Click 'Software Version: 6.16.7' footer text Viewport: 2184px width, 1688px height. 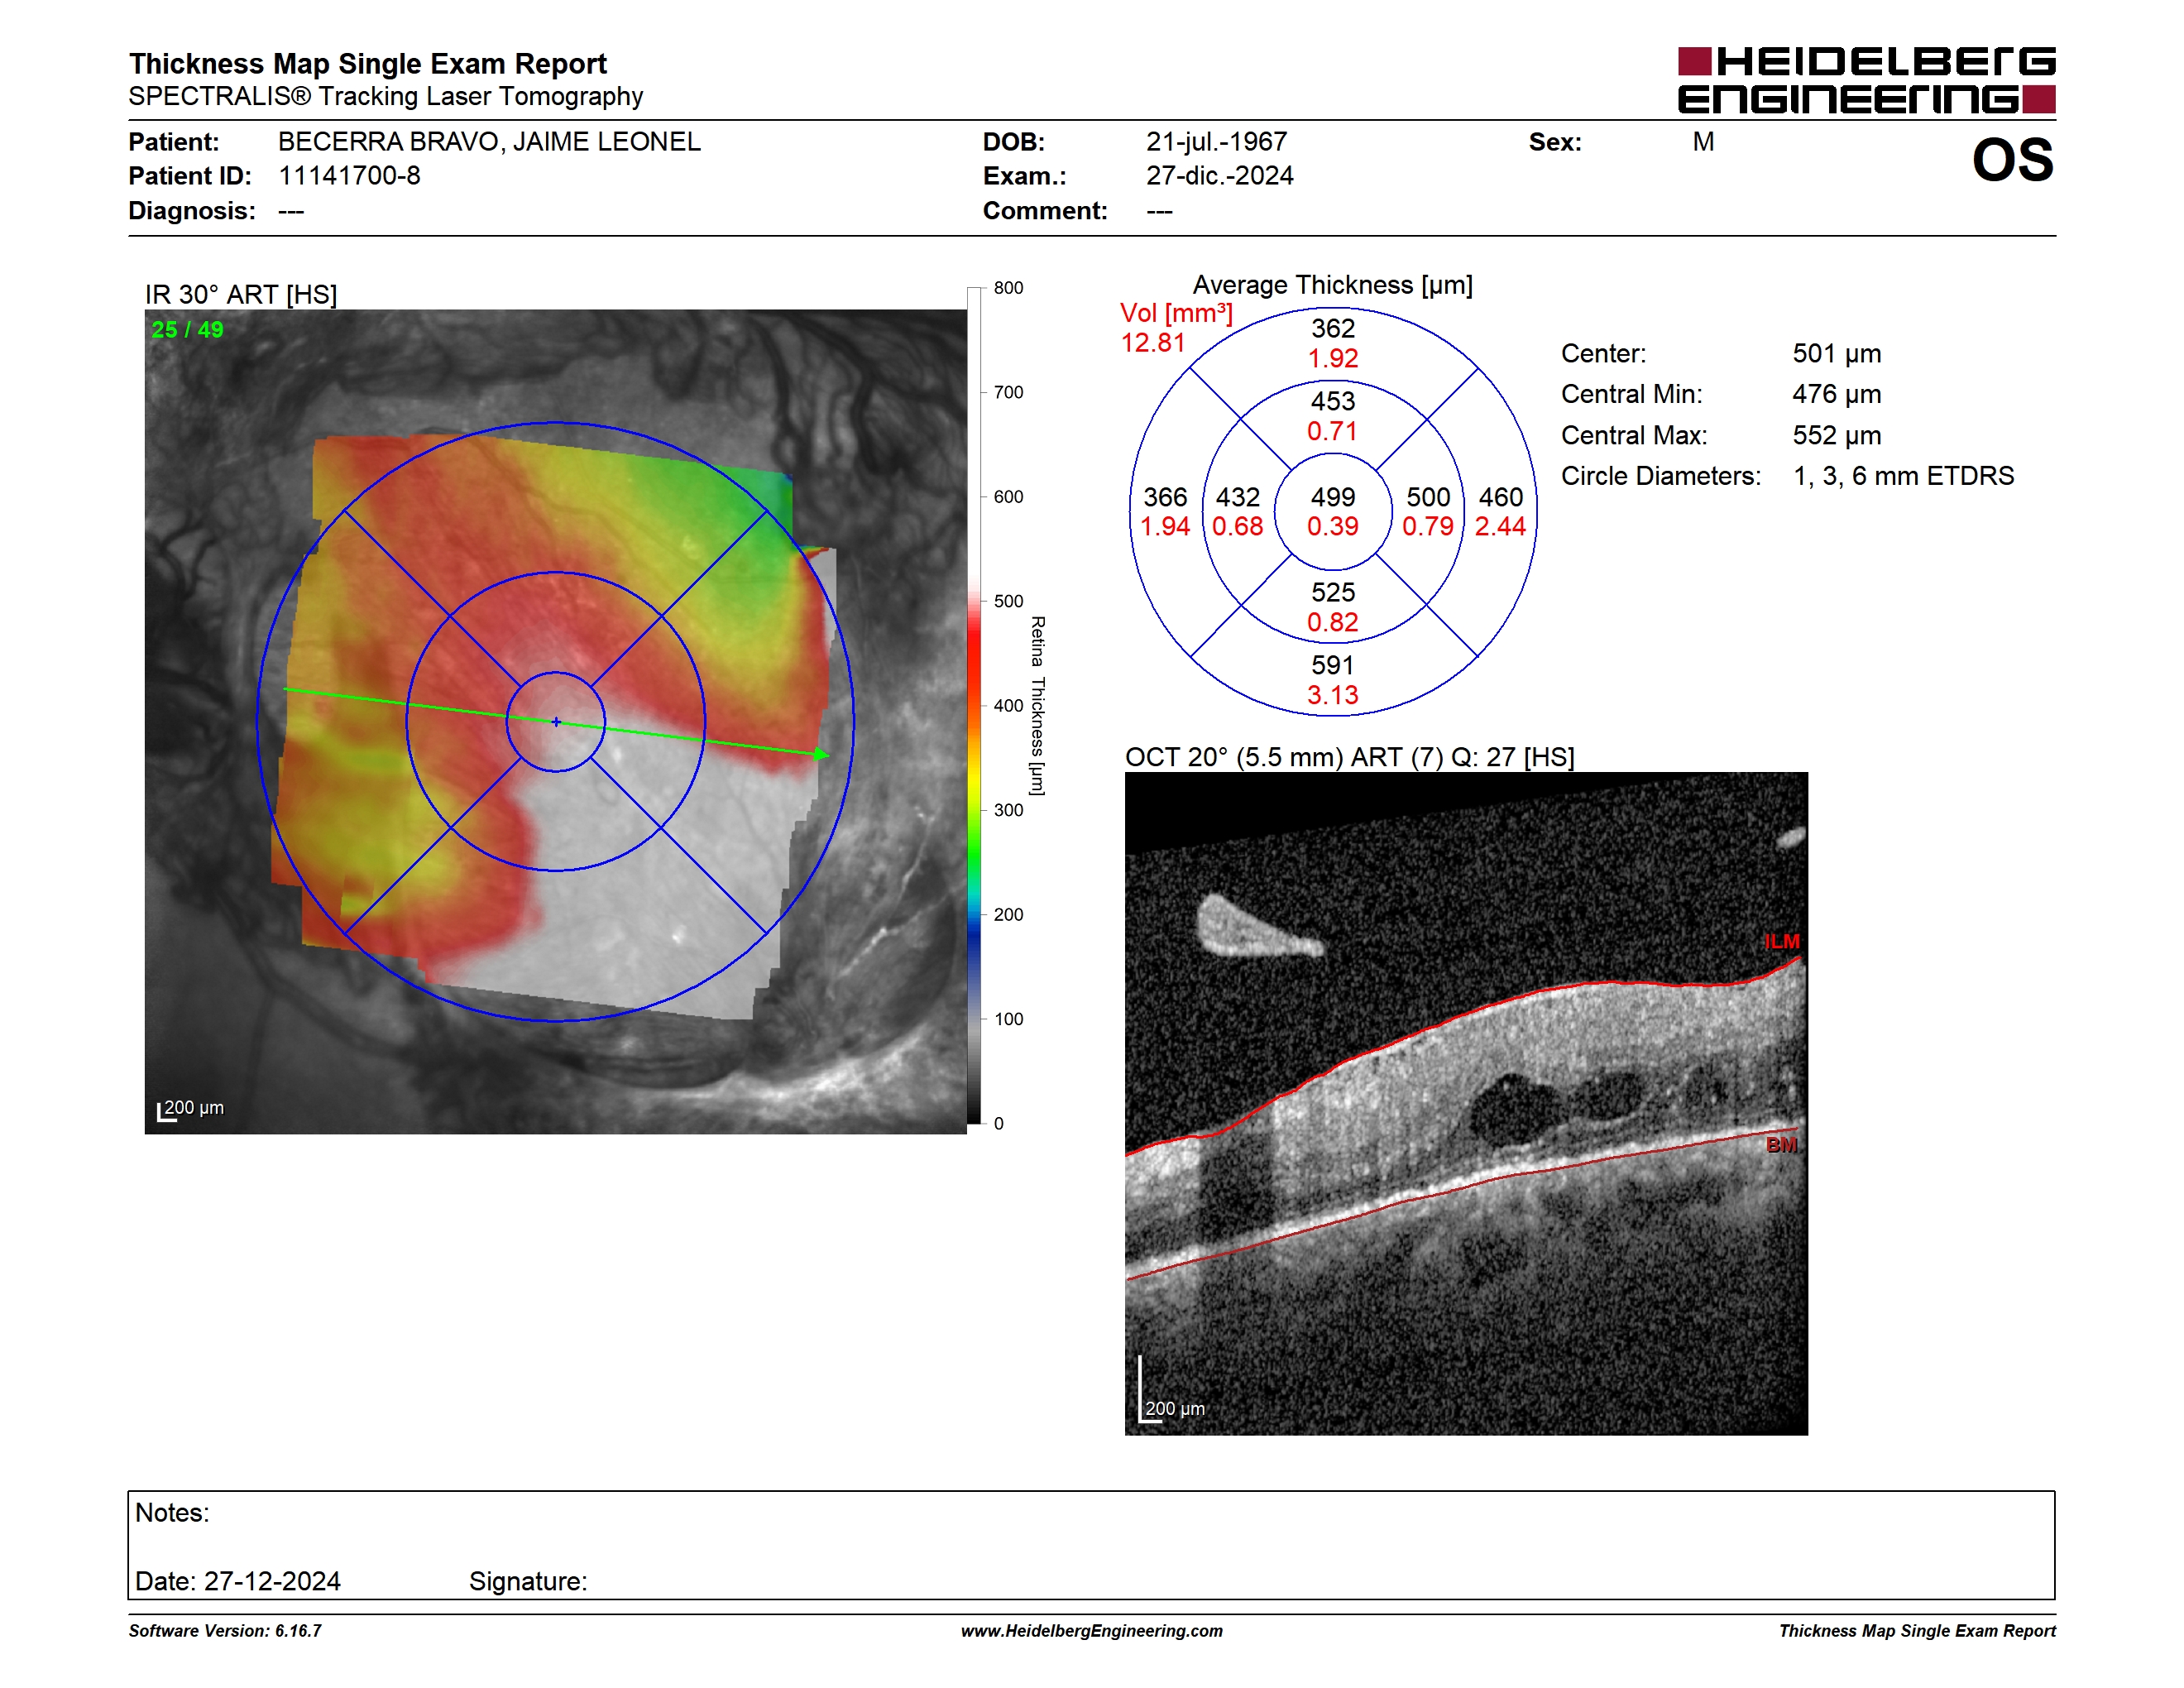coord(225,1631)
